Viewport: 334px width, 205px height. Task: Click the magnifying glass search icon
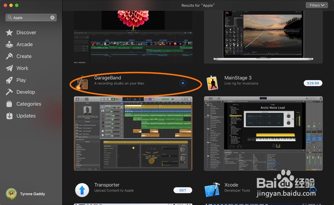[x=10, y=17]
